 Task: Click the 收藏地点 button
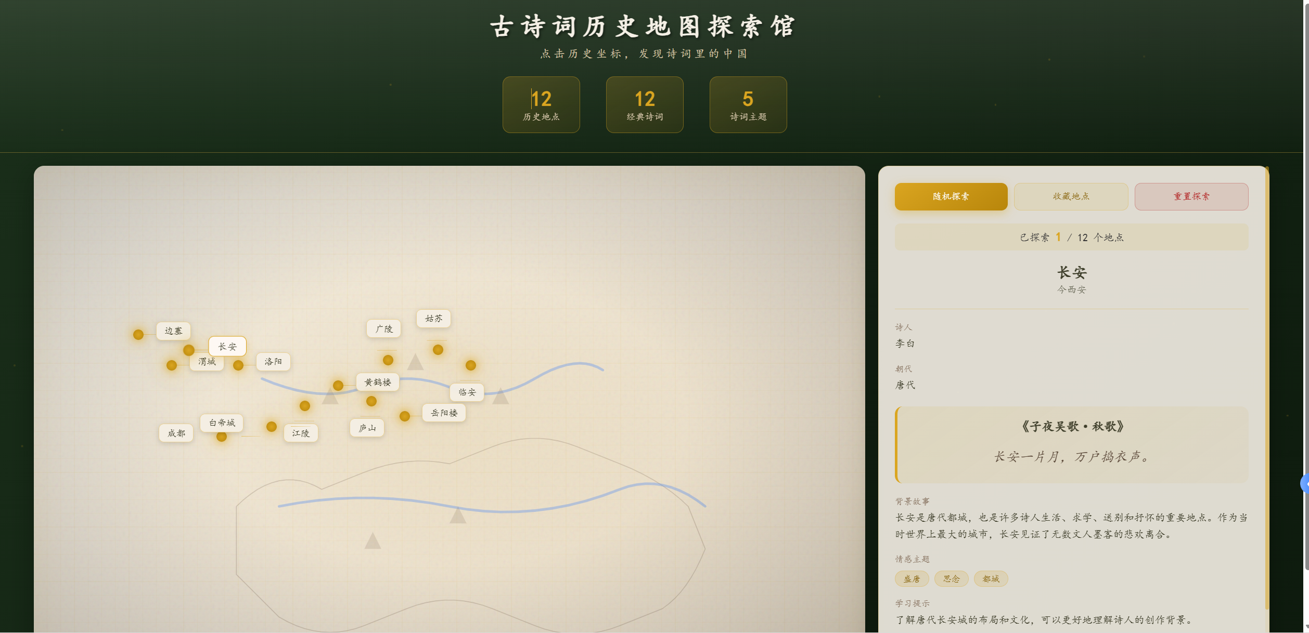tap(1071, 196)
